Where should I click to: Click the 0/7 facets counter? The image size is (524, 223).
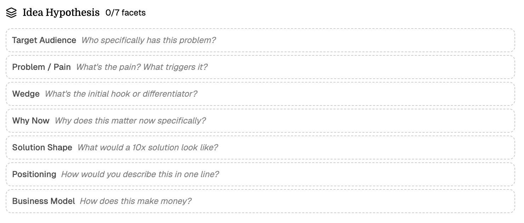(x=125, y=13)
